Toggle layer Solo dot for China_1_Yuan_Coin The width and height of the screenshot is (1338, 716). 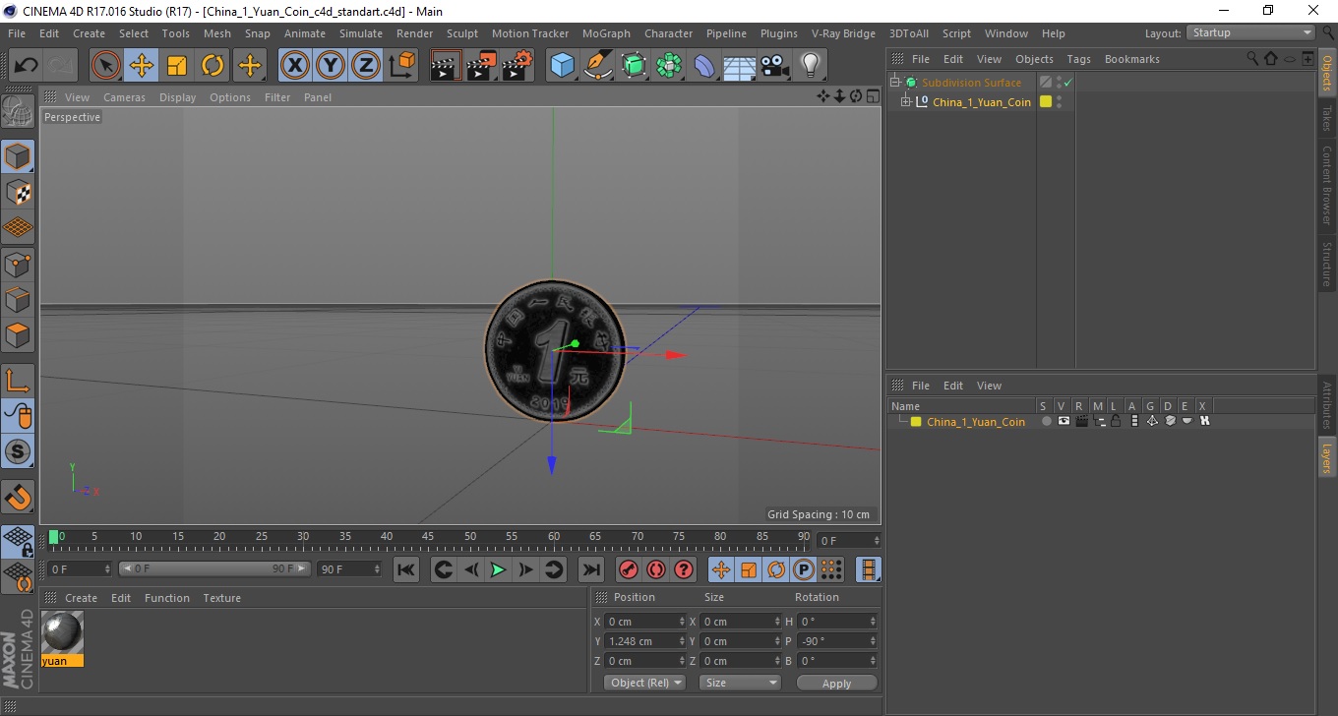(x=1047, y=421)
